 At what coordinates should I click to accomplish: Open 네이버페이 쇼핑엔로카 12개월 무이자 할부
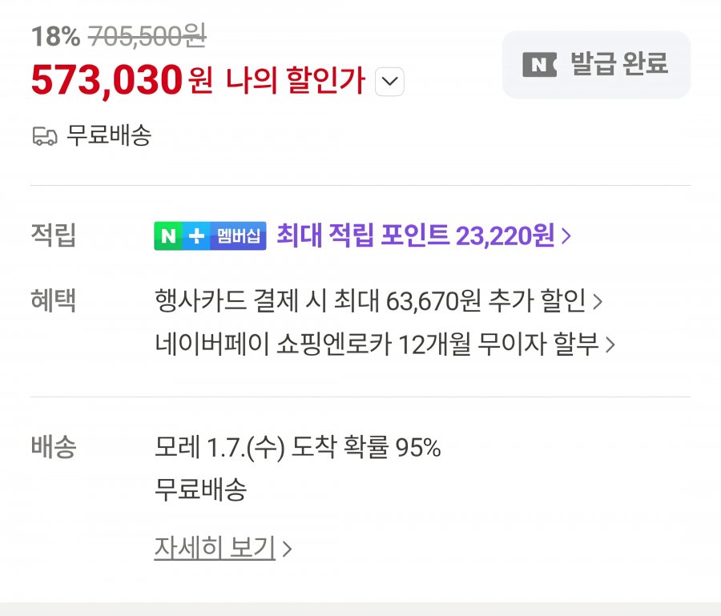(x=377, y=344)
